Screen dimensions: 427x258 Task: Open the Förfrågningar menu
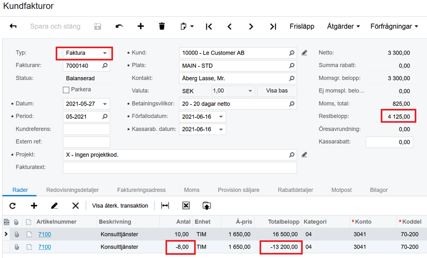394,26
